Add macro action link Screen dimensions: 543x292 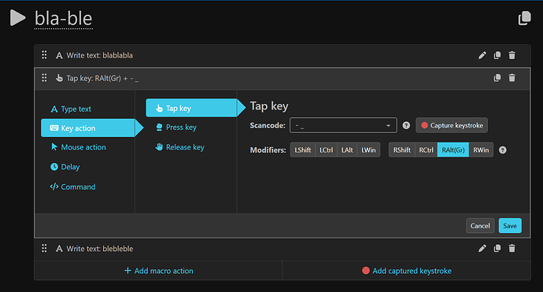tap(159, 271)
